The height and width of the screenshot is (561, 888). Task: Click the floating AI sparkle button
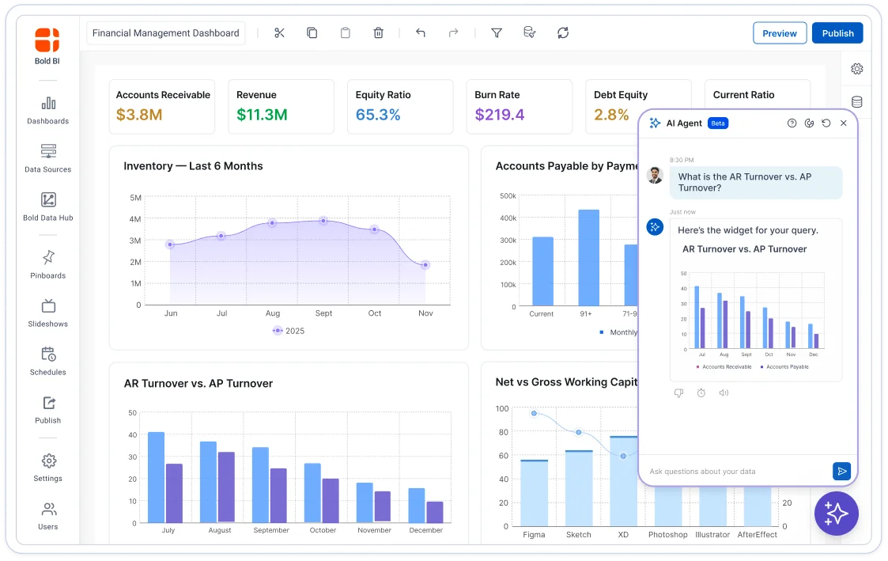[836, 514]
